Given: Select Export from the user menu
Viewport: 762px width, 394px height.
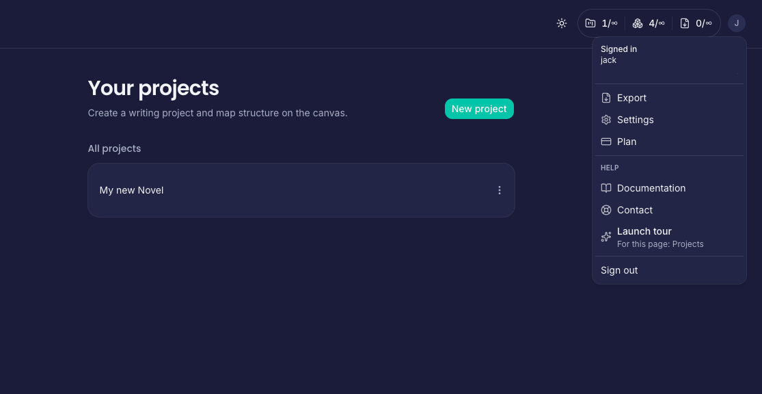Looking at the screenshot, I should coord(631,98).
